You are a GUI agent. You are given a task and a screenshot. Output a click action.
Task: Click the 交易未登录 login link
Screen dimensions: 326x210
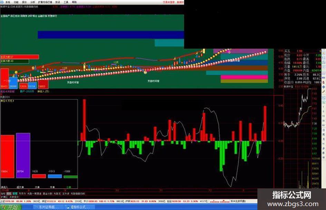tap(169, 2)
